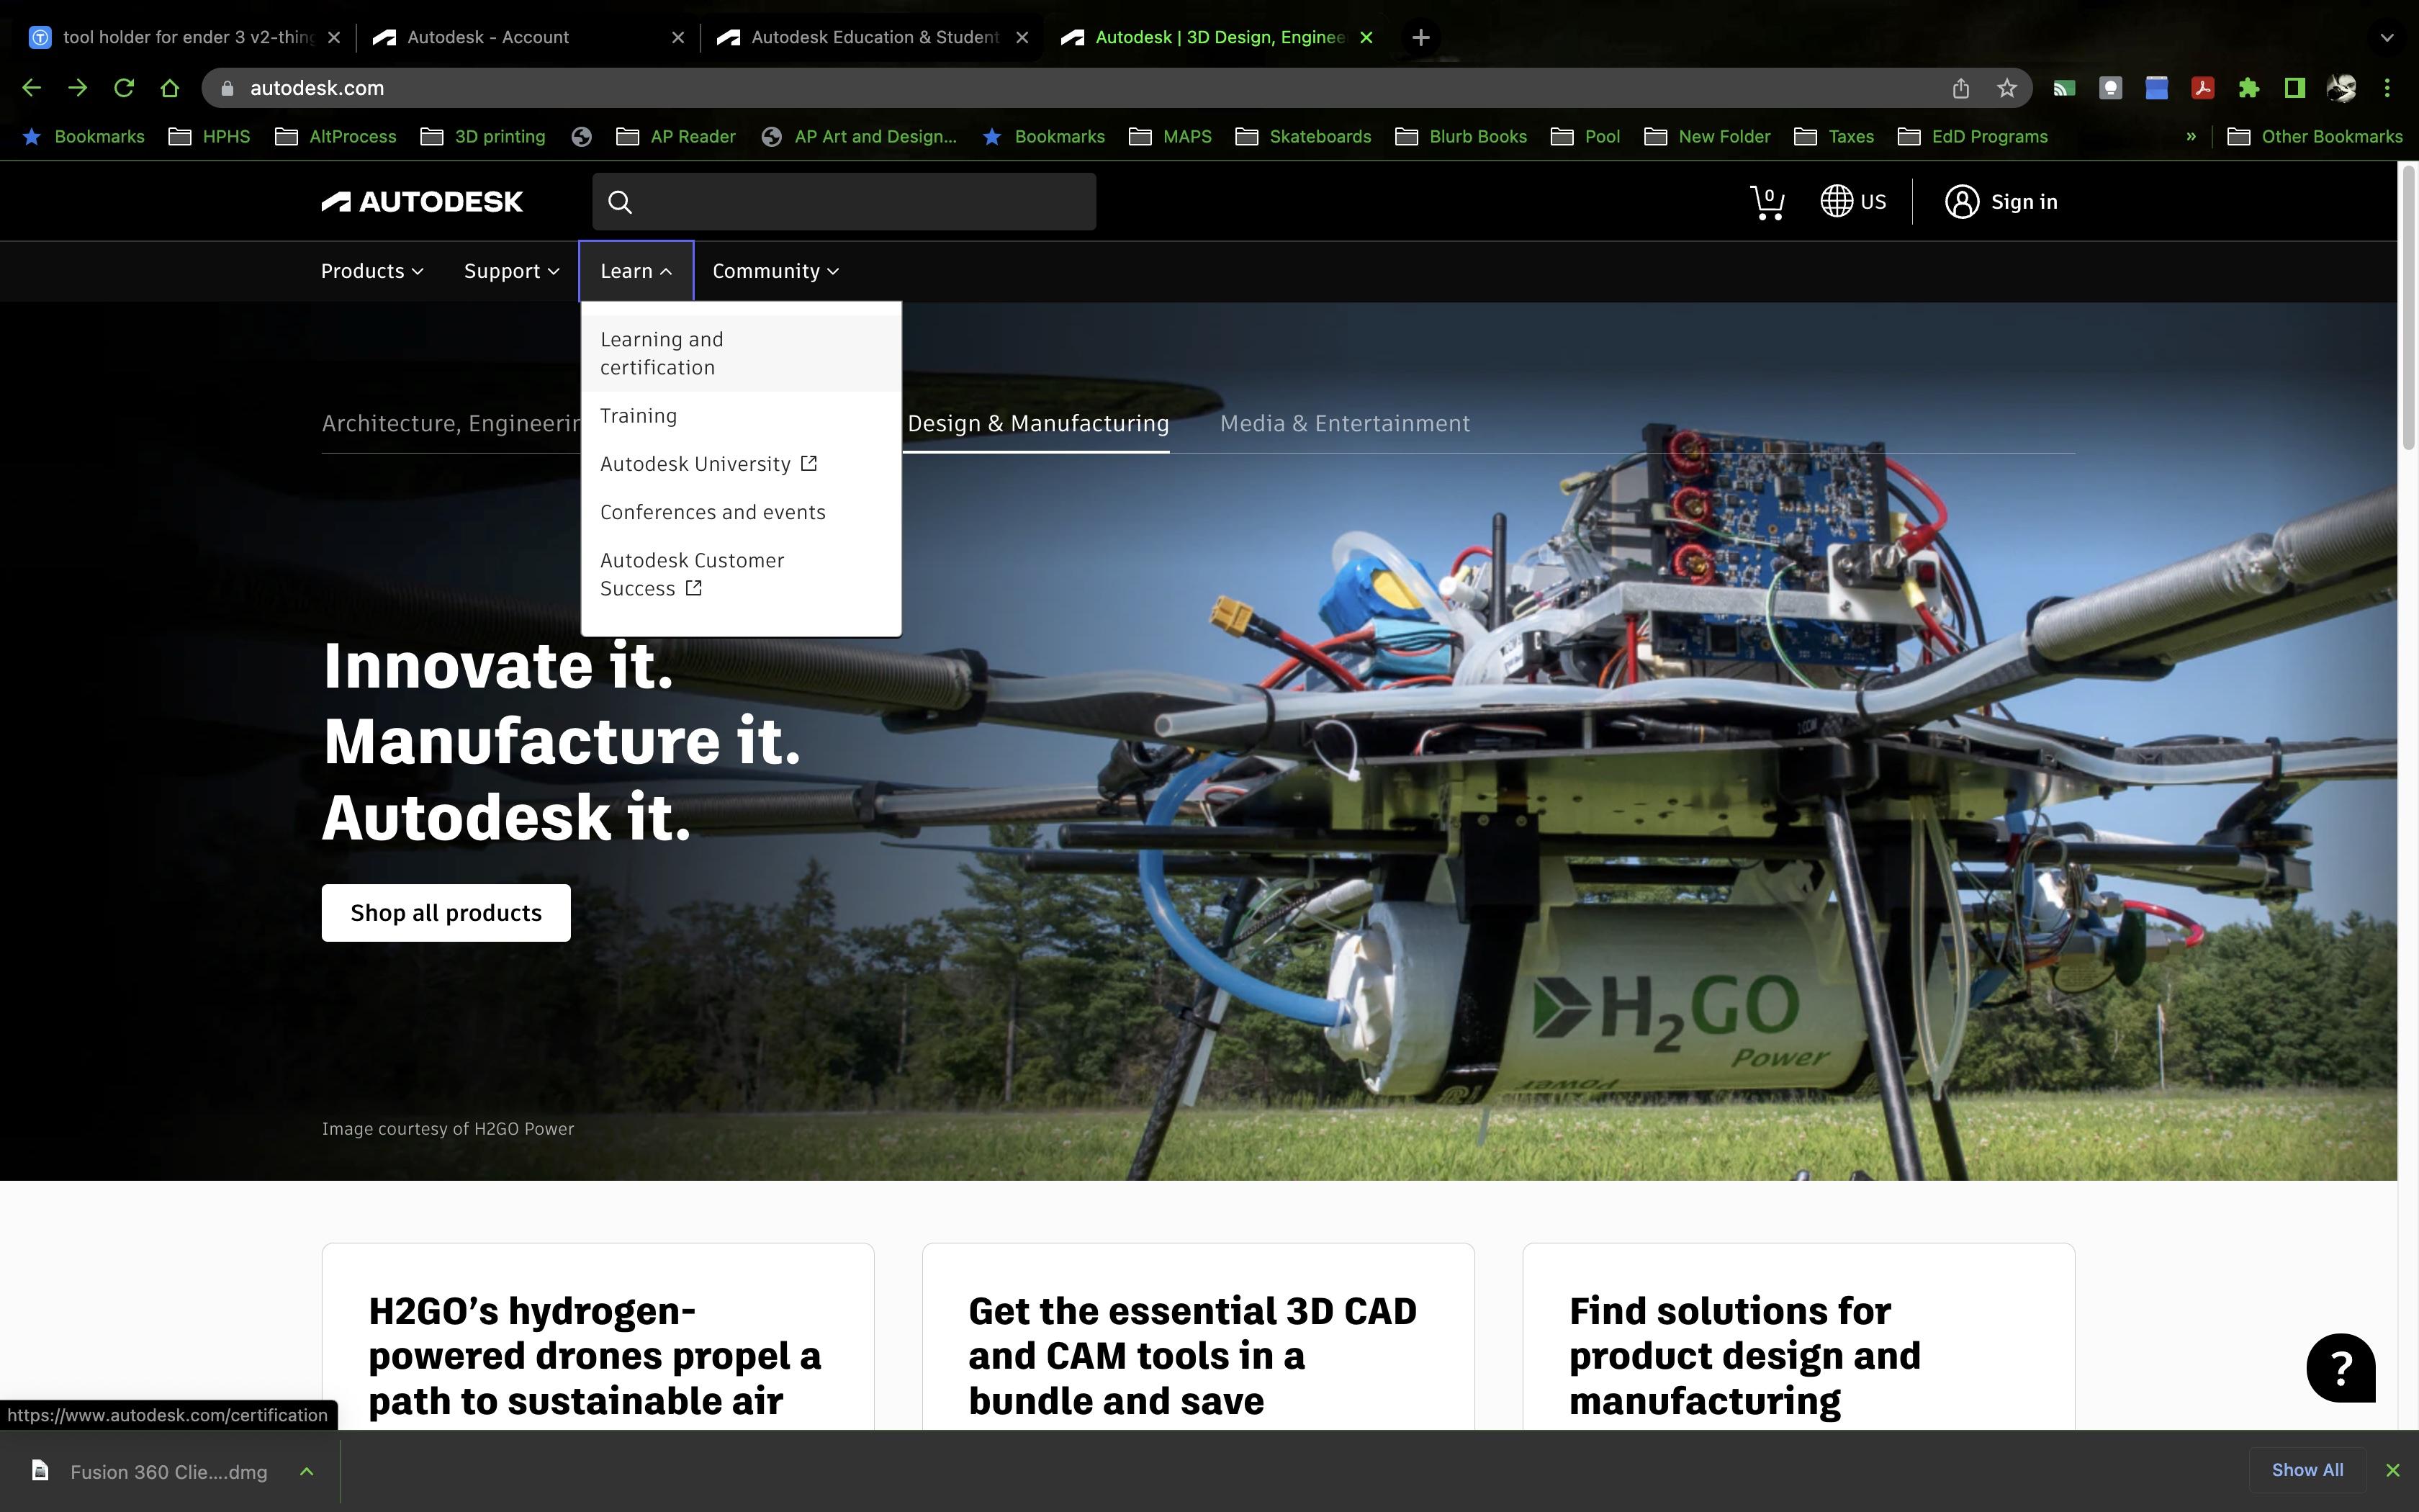This screenshot has height=1512, width=2419.
Task: Bookmark this page with the star icon
Action: (2006, 88)
